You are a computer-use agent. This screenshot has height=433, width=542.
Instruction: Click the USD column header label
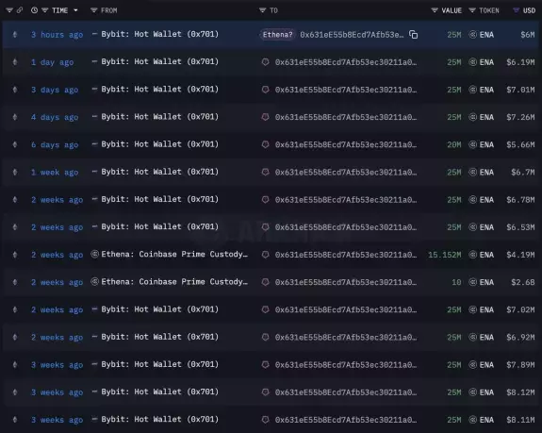point(529,10)
